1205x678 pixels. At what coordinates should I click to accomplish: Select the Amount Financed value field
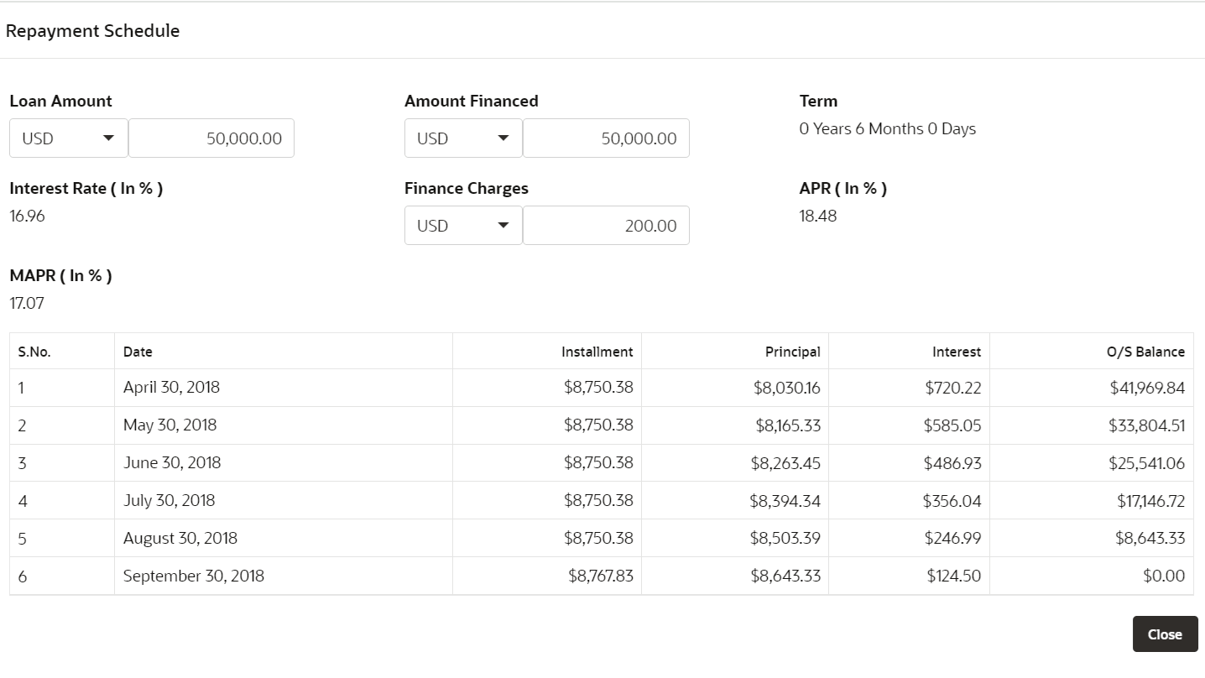[606, 138]
